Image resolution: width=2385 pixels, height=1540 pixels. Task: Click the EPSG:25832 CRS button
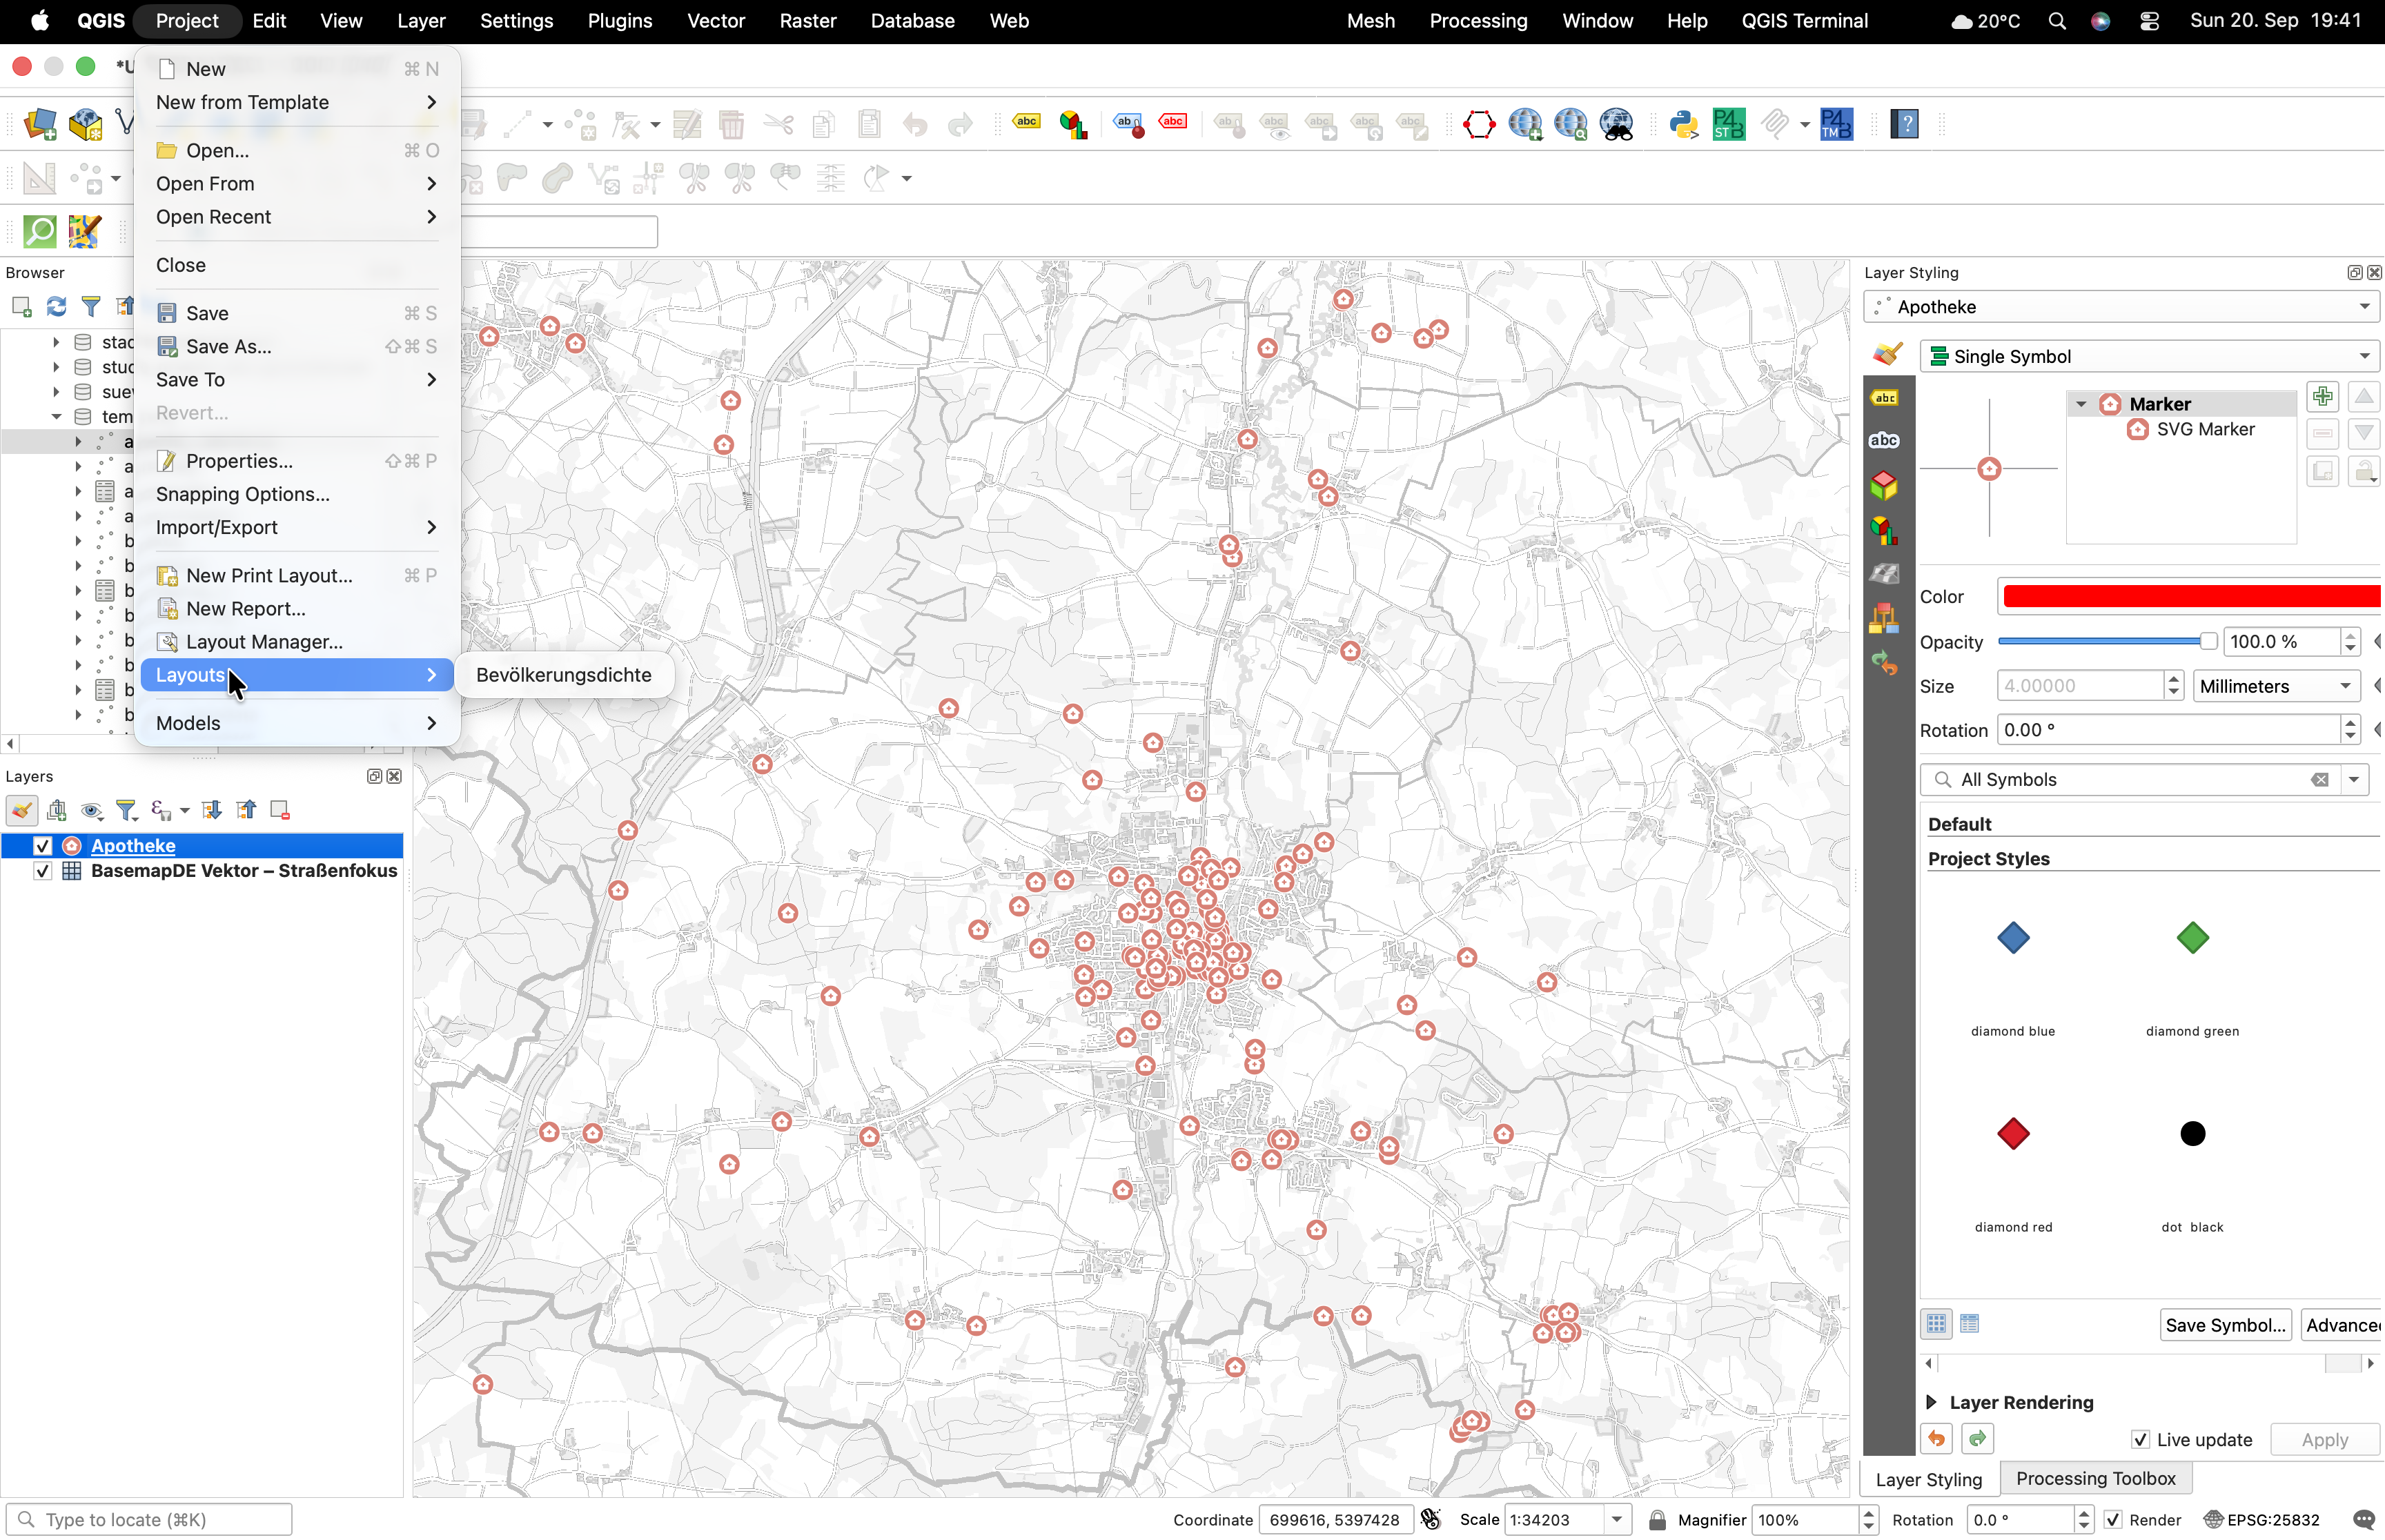coord(2262,1520)
